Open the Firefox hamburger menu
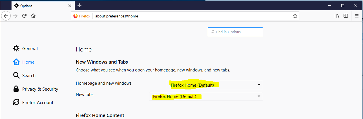The image size is (363, 119). pos(357,16)
